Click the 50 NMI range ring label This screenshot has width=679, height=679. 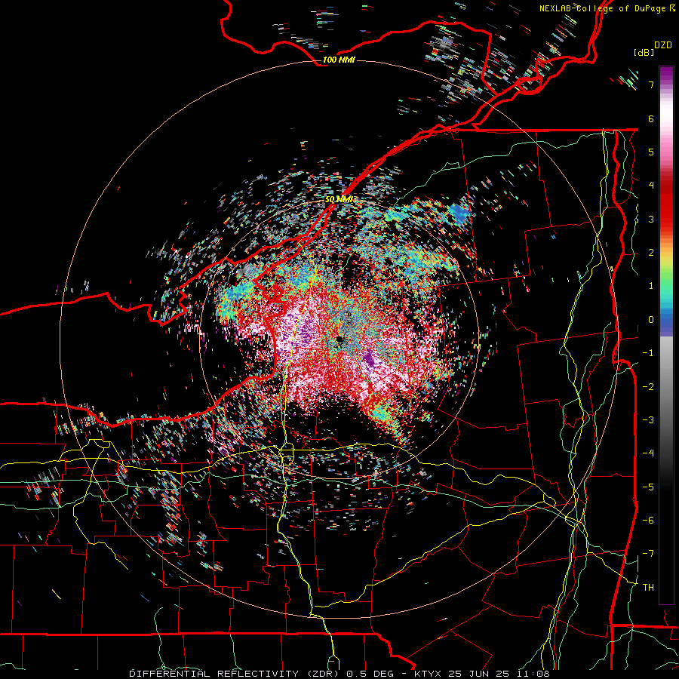point(339,199)
